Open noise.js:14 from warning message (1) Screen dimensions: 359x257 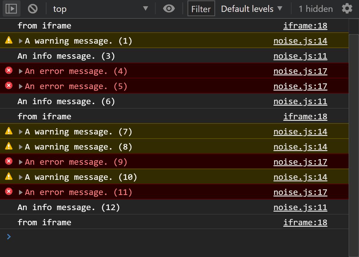point(300,40)
